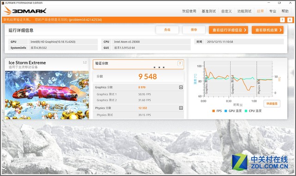Screen dimensions: 296x176
Task: Collapse the Graphics 分数 section
Action: (181, 87)
